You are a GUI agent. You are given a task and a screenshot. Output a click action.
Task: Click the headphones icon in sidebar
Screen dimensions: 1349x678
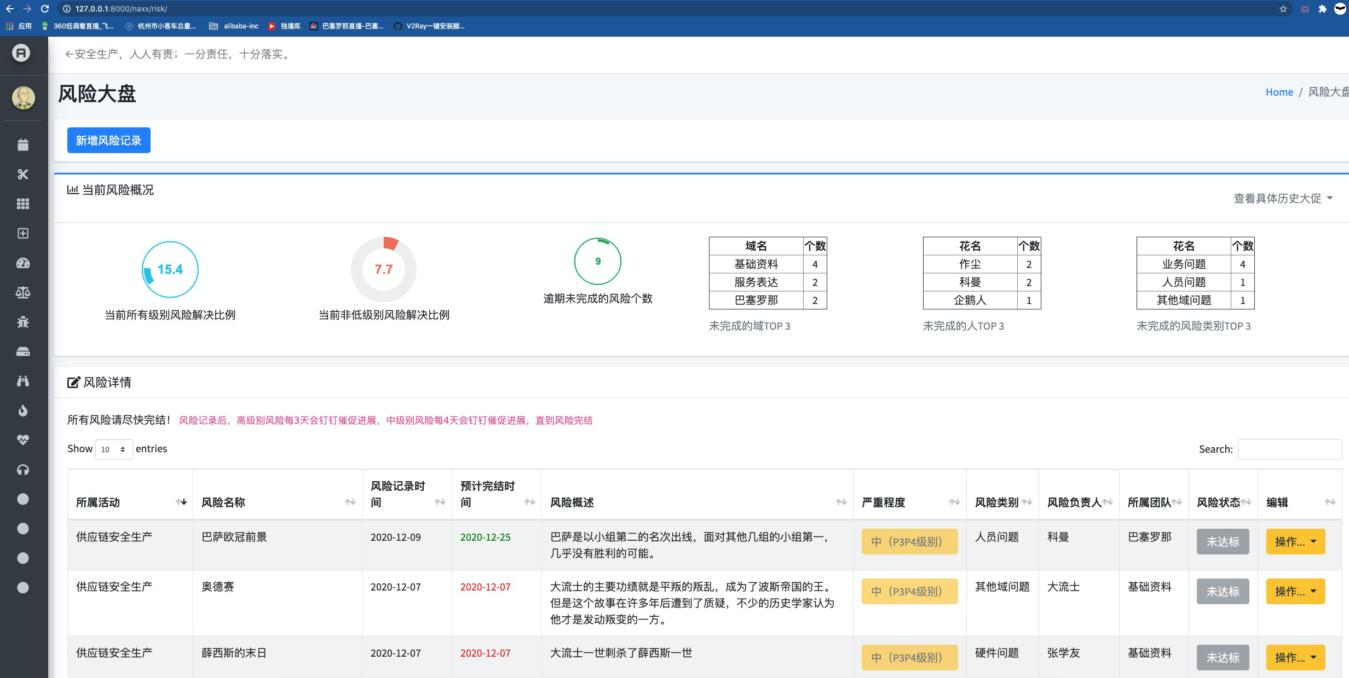pos(23,470)
